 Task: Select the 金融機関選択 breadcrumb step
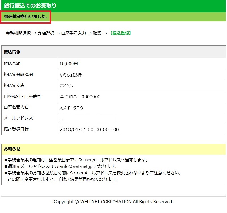(18, 33)
